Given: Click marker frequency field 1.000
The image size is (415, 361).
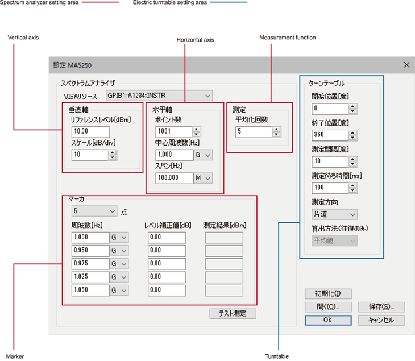Looking at the screenshot, I should 90,238.
